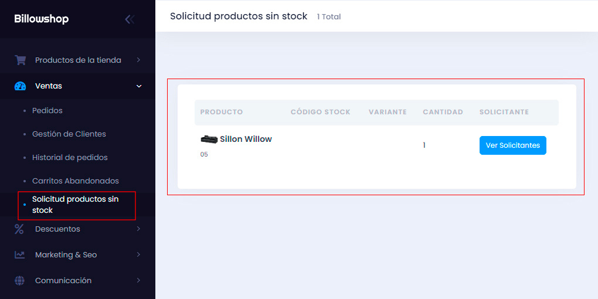This screenshot has width=598, height=299.
Task: Go to Historial de pedidos
Action: coord(70,158)
